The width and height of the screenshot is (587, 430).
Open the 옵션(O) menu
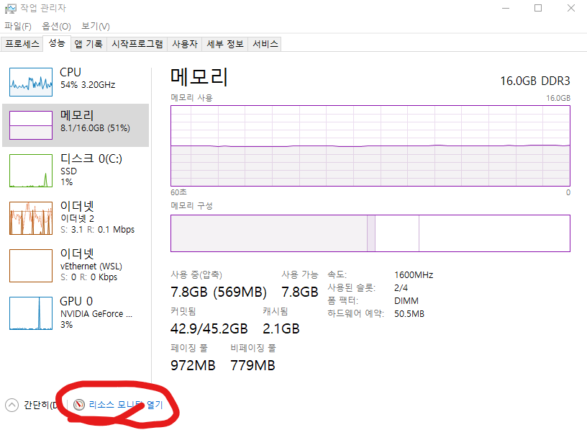point(56,27)
